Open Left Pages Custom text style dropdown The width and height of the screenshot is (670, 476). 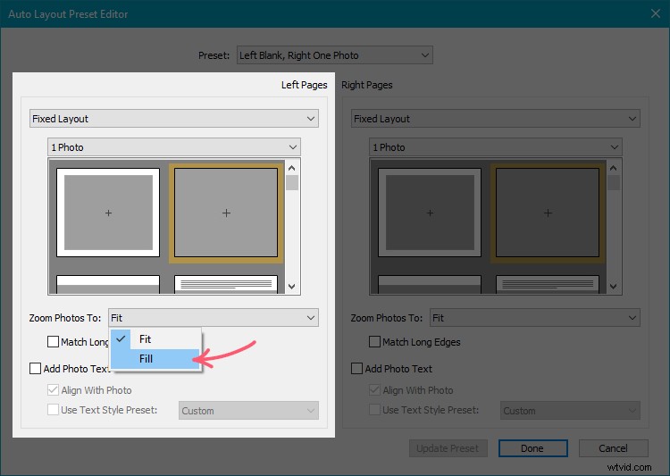click(248, 410)
